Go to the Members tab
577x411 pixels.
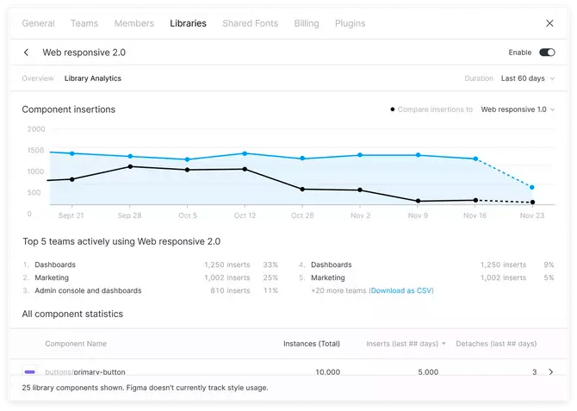(x=133, y=23)
